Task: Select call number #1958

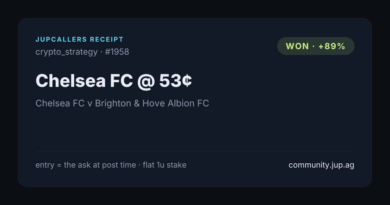Action: [117, 52]
